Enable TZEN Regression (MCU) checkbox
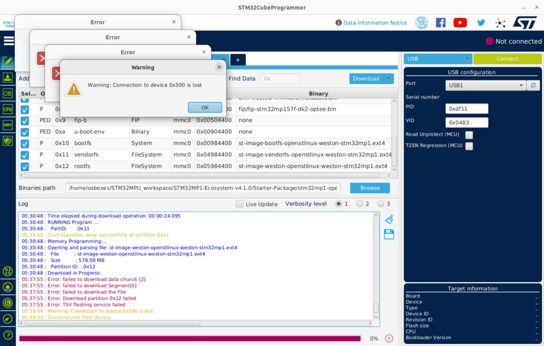 [x=469, y=146]
